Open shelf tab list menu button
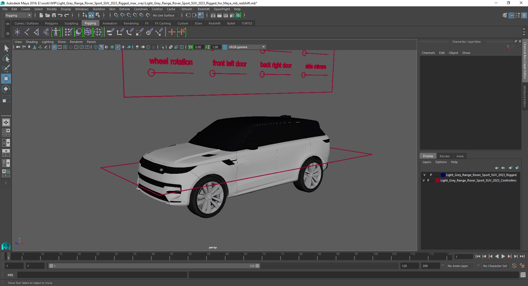Viewport: 528px width, 286px height. pos(8,24)
